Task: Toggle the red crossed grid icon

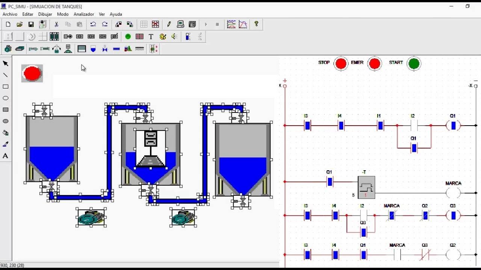Action: 155,24
